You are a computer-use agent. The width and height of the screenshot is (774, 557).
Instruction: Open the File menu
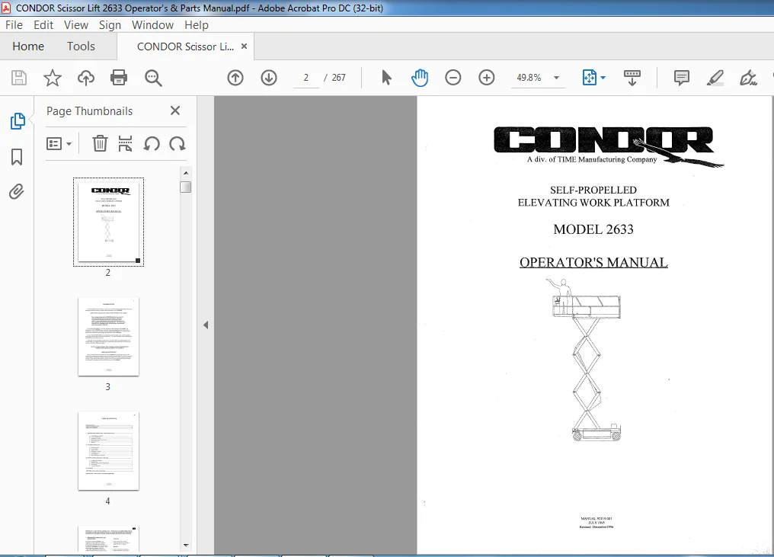[x=14, y=24]
